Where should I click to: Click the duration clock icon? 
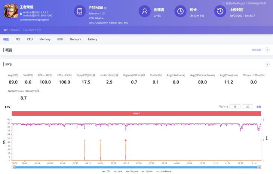tap(180, 11)
